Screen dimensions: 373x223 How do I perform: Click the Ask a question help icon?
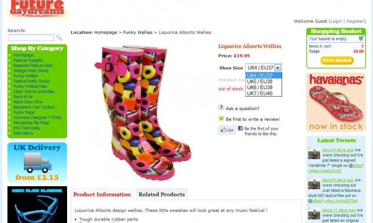(x=221, y=107)
